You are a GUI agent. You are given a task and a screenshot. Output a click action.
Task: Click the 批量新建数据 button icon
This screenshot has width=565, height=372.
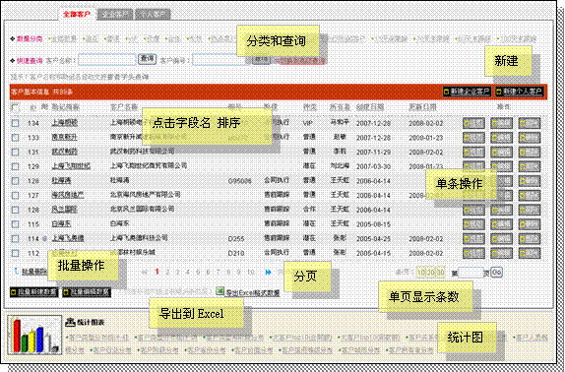(14, 292)
